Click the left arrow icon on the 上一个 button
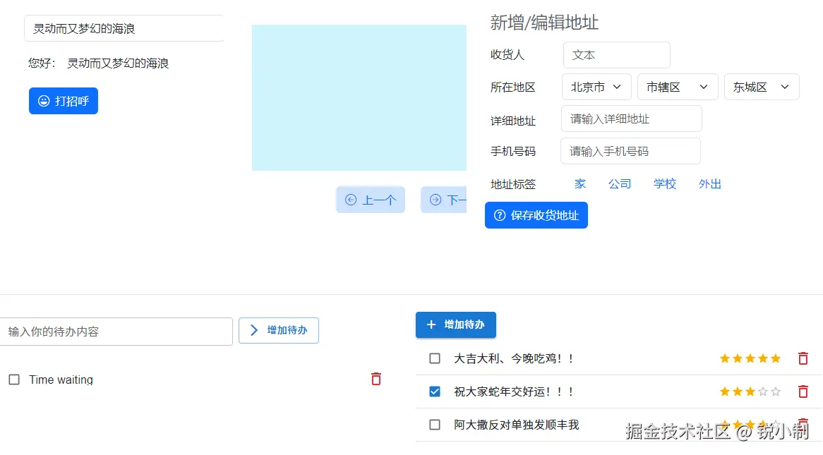This screenshot has height=455, width=823. pos(350,200)
